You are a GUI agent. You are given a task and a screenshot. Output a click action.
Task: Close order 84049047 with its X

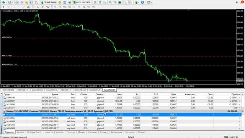tap(240, 101)
